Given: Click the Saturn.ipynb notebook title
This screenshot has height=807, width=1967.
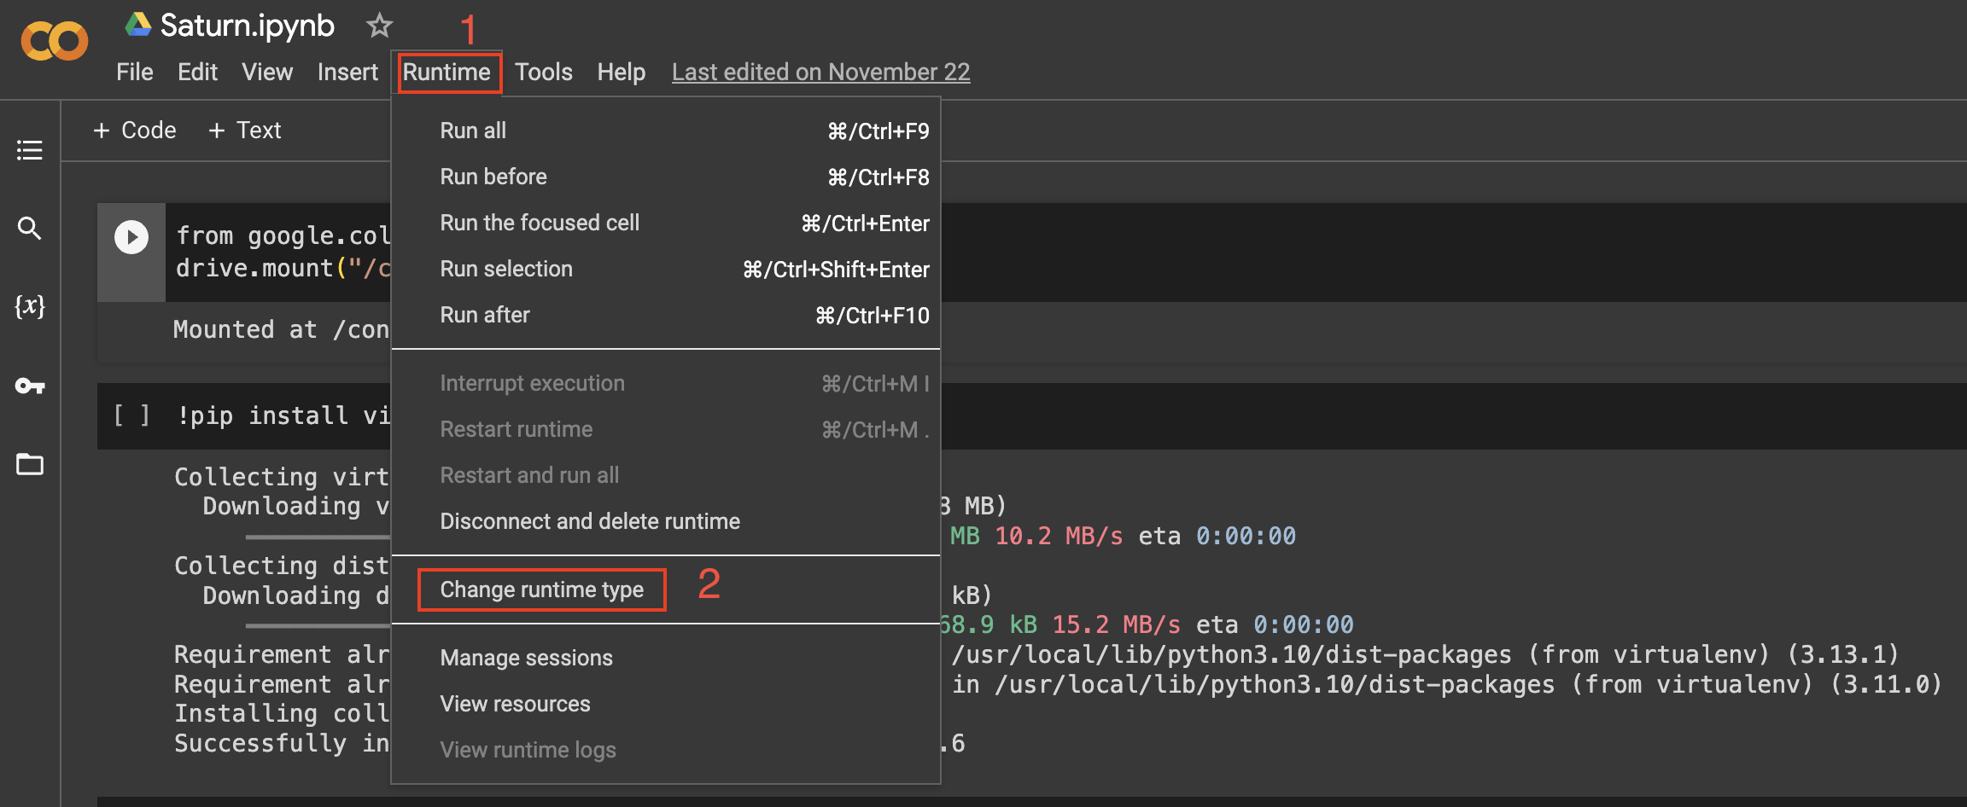Looking at the screenshot, I should pyautogui.click(x=248, y=26).
